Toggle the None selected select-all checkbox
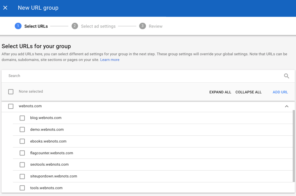The image size is (296, 196). 11,92
